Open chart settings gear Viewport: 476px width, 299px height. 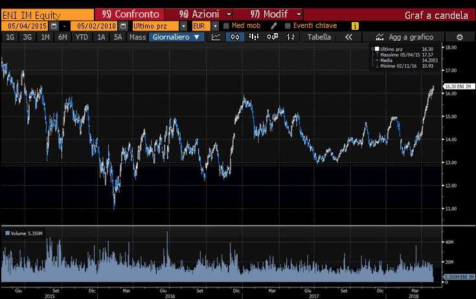coord(460,37)
